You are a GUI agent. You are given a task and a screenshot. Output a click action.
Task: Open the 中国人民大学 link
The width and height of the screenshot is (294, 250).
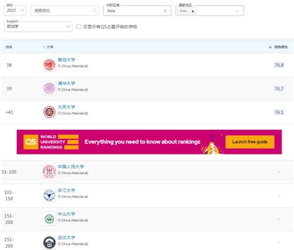[x=71, y=167]
